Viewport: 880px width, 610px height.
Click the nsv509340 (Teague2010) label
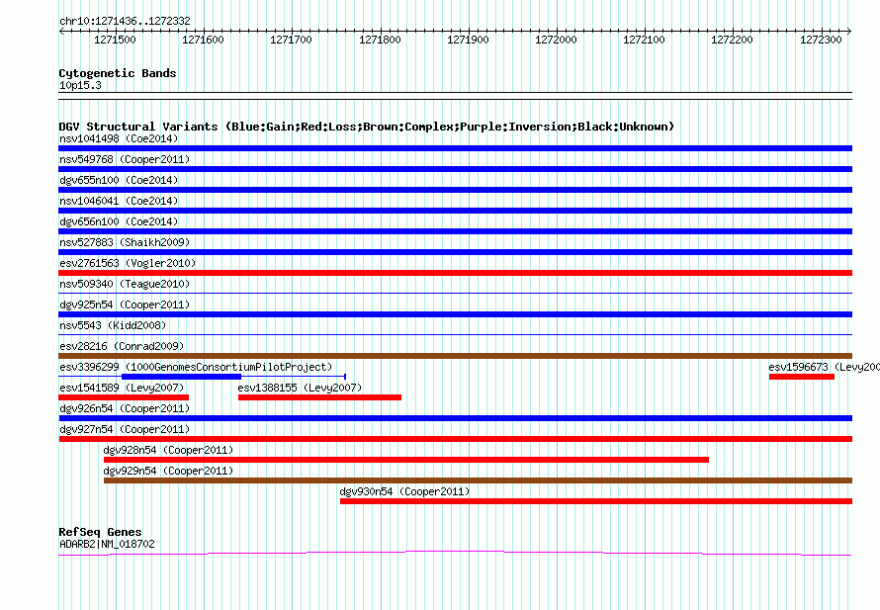[x=125, y=284]
